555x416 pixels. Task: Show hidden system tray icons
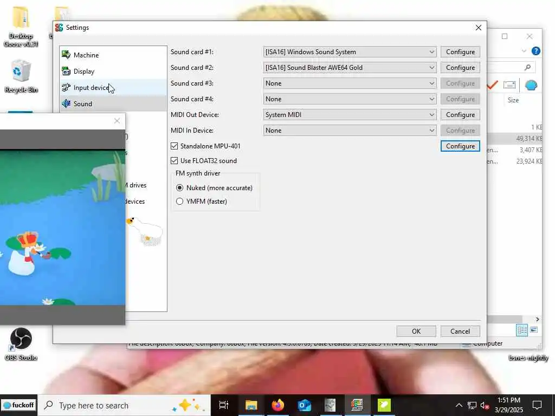459,405
